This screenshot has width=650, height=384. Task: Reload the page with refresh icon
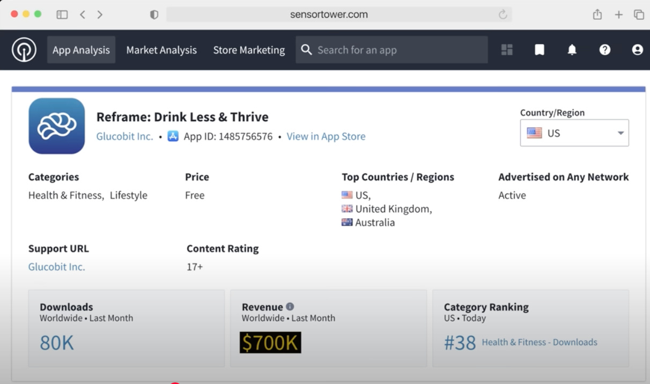coord(503,15)
